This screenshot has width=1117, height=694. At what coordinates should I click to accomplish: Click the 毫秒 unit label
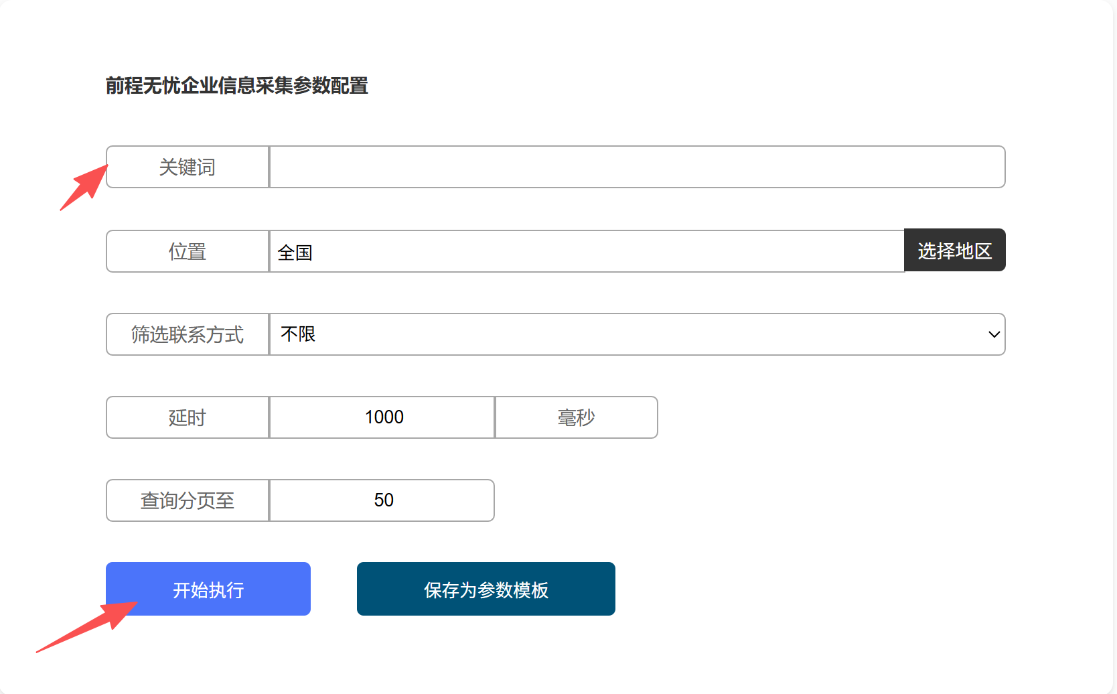[576, 417]
